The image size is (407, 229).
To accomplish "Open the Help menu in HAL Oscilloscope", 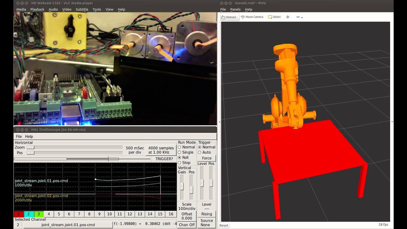I will coord(29,136).
